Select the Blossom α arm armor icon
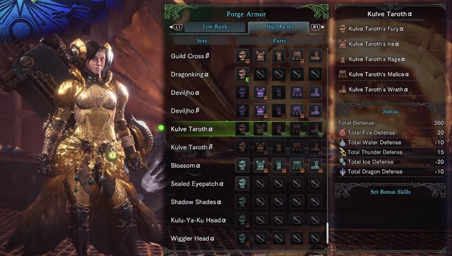 coord(279,165)
